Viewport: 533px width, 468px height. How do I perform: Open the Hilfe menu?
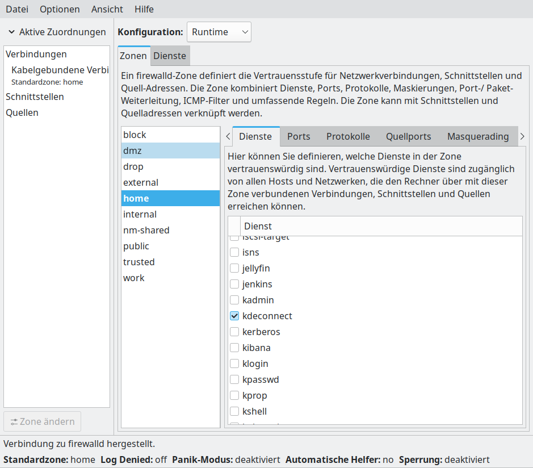tap(144, 9)
